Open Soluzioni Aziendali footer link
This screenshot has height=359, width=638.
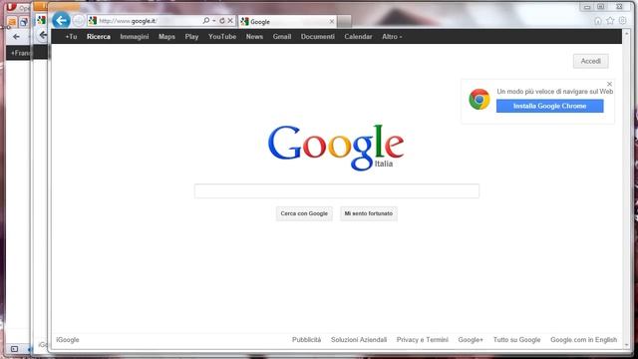(x=359, y=340)
